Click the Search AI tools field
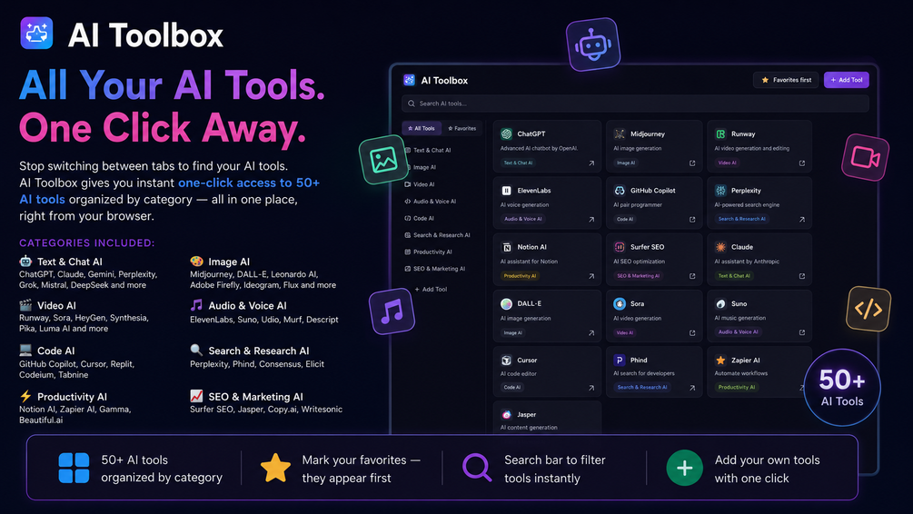The width and height of the screenshot is (913, 514). coord(635,104)
